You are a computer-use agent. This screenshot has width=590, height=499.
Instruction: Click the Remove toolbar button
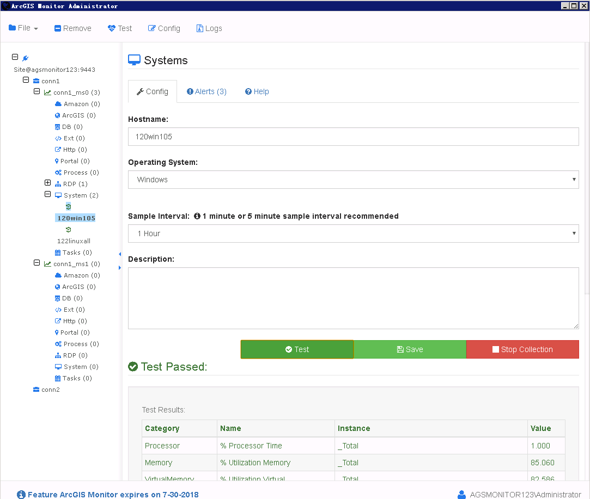[73, 28]
